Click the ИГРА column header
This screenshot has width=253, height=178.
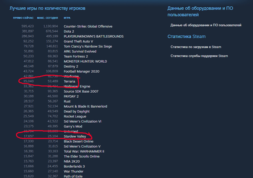(67, 18)
